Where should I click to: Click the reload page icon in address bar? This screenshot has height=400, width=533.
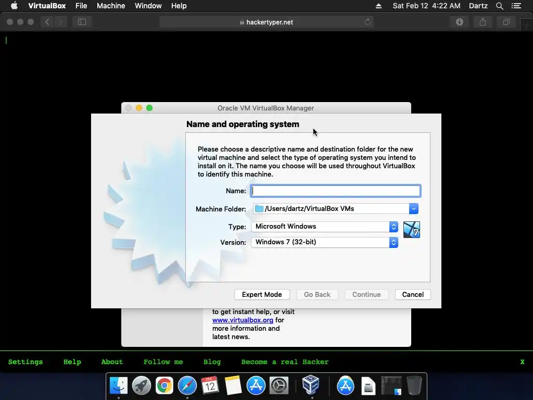pyautogui.click(x=367, y=22)
